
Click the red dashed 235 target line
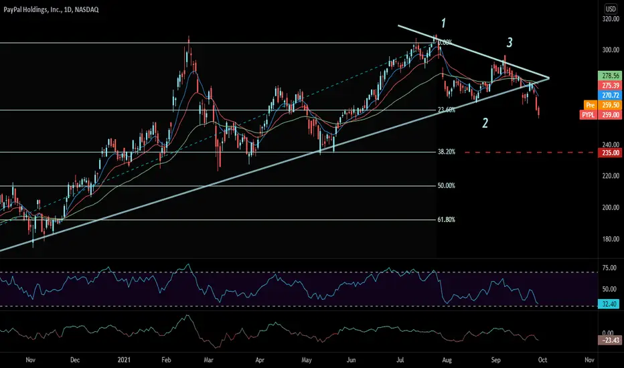tap(530, 153)
